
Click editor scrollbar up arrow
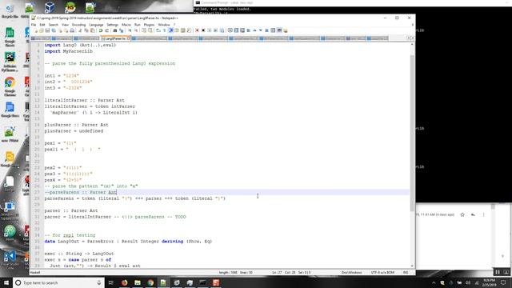(412, 45)
